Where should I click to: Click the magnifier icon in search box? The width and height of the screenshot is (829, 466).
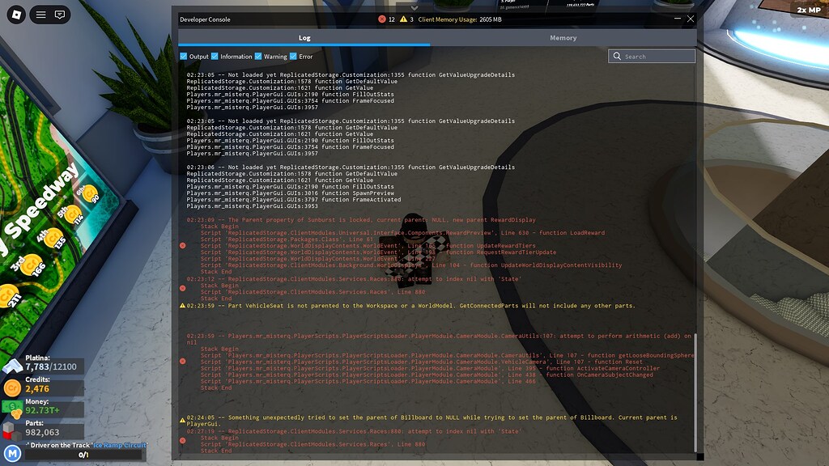(617, 56)
